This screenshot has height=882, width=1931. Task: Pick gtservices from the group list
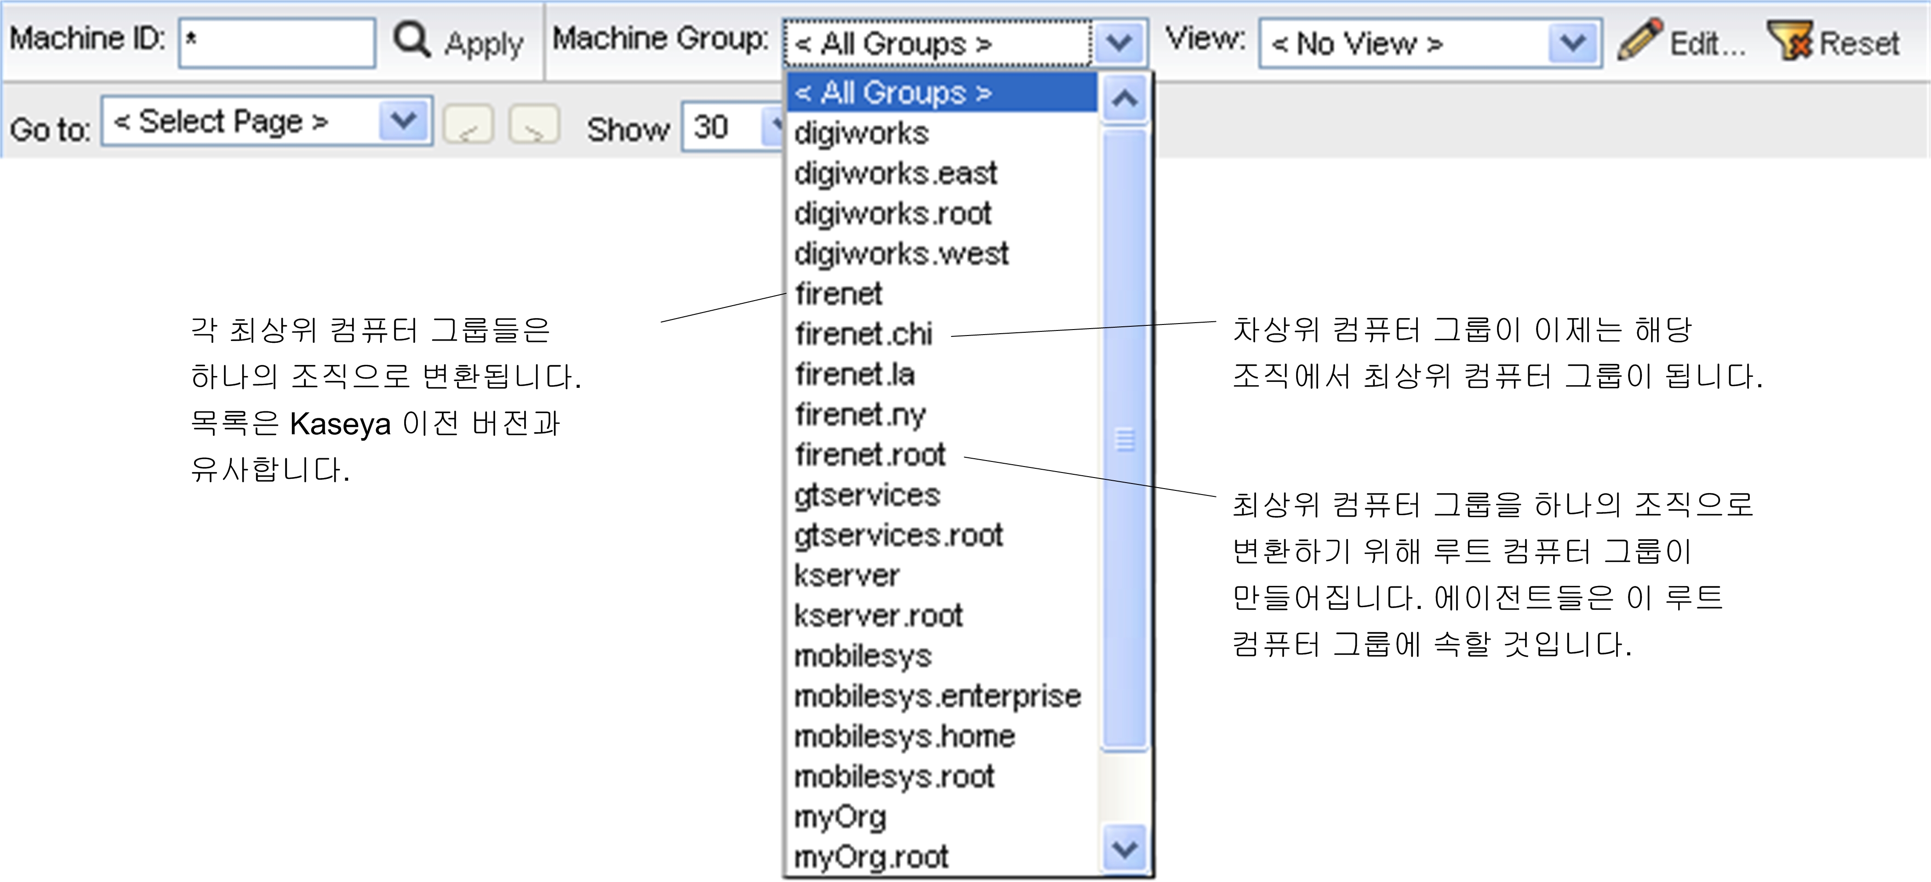pos(942,496)
